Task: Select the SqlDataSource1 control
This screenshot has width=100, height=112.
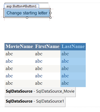Action: coord(35,102)
